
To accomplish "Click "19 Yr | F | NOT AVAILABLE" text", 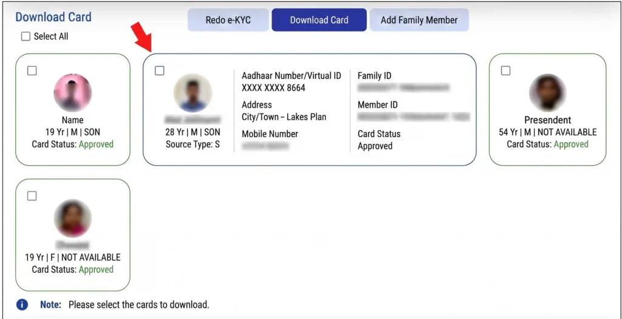I will (73, 258).
